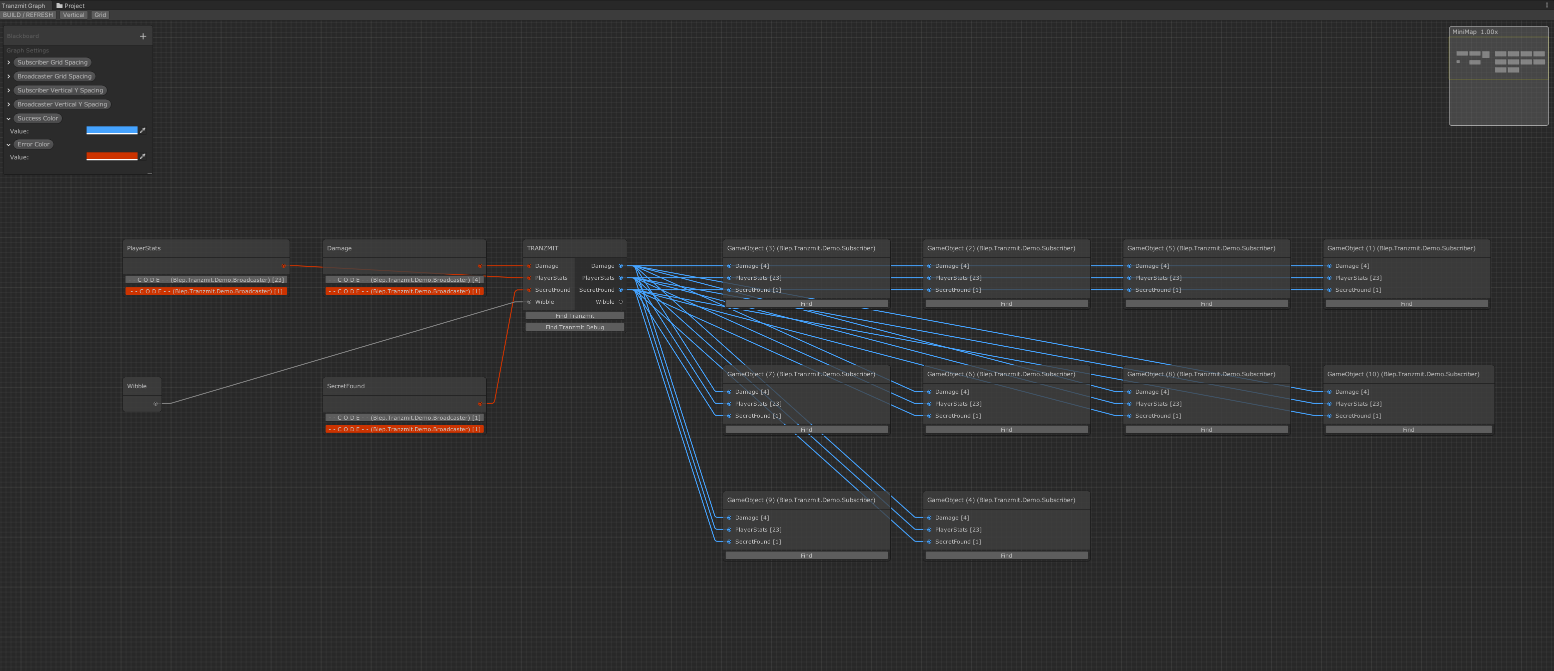Click the Wibble broadcaster node output port
Image resolution: width=1554 pixels, height=671 pixels.
pyautogui.click(x=155, y=404)
